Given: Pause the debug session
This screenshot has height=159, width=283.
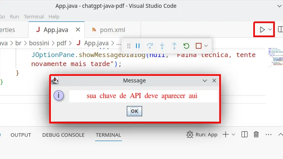Looking at the screenshot, I should pos(138,46).
